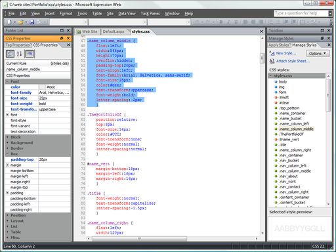Toggle Show set properties on top
This screenshot has height=252, width=336.
pos(30,54)
